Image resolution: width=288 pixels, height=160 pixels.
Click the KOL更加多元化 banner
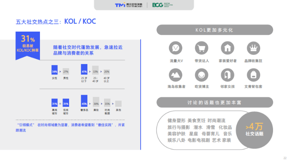click(x=215, y=30)
